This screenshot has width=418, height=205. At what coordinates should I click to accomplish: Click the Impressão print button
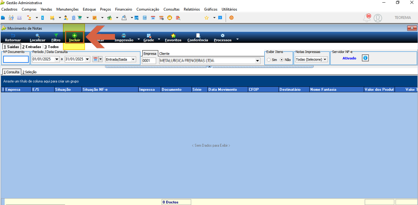pos(124,37)
